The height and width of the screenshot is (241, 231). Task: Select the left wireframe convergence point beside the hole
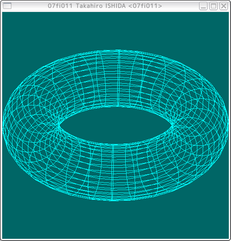[59, 125]
